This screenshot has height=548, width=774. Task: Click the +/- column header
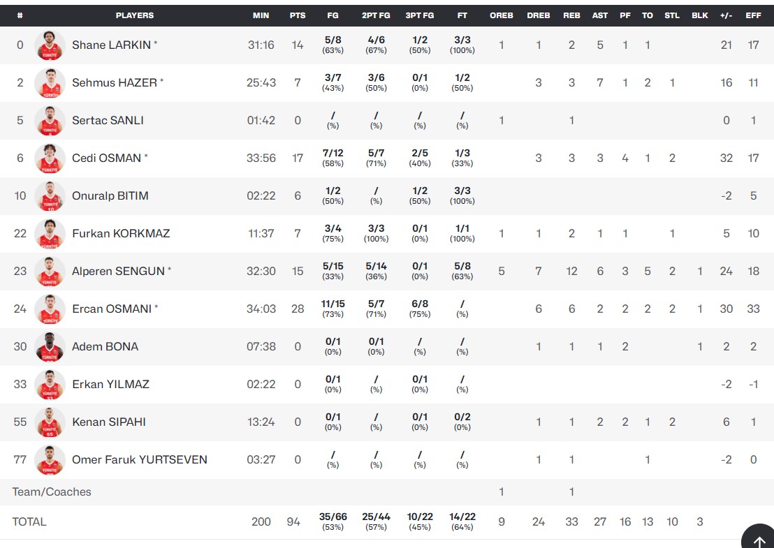(x=726, y=15)
